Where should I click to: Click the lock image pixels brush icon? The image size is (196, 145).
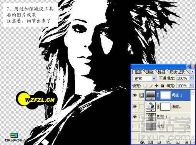click(x=151, y=86)
